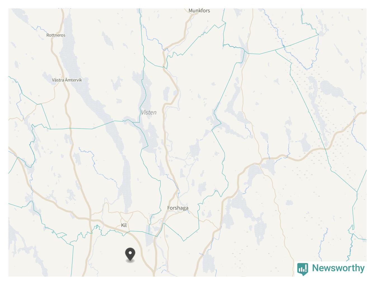This screenshot has width=375, height=285.
Task: Click the Västra Ämtervik label
Action: [x=67, y=80]
